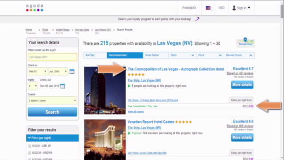Go to Las Vegas (NV) breadcrumb
The height and width of the screenshot is (160, 284).
click(103, 30)
